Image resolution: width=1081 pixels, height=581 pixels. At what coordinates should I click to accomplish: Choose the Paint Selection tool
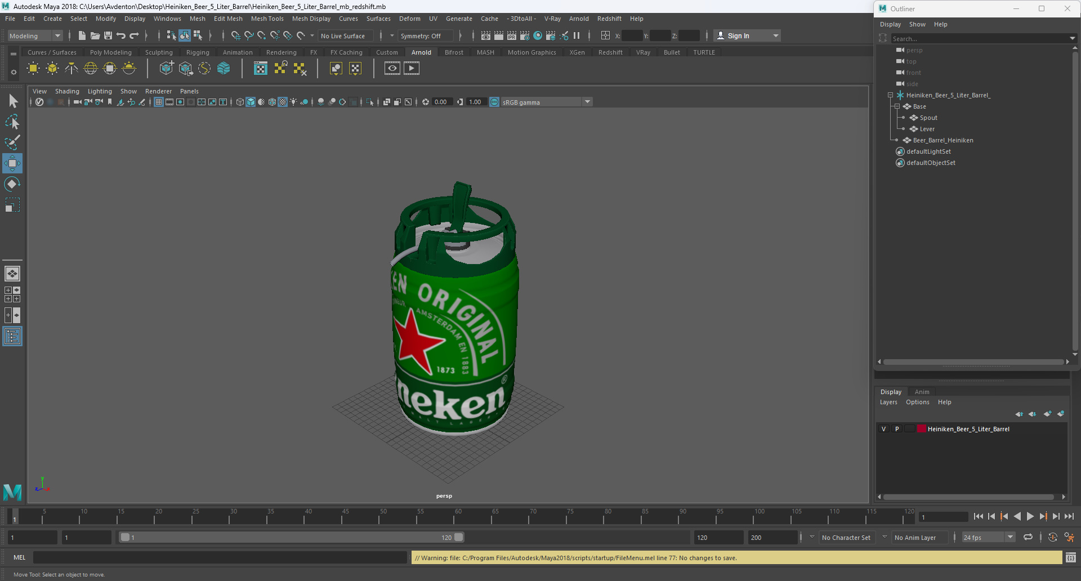[x=12, y=142]
